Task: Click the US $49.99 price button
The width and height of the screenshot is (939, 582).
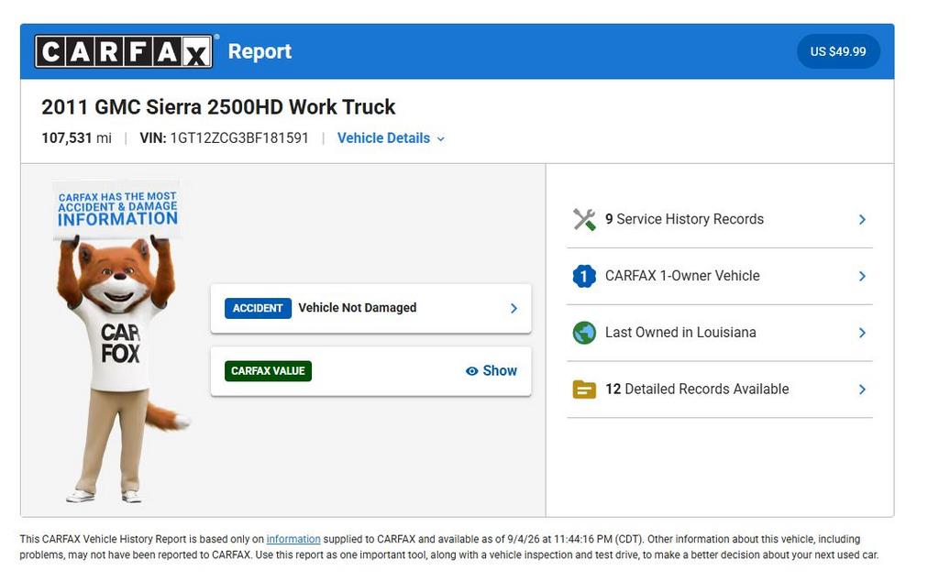Action: (838, 51)
